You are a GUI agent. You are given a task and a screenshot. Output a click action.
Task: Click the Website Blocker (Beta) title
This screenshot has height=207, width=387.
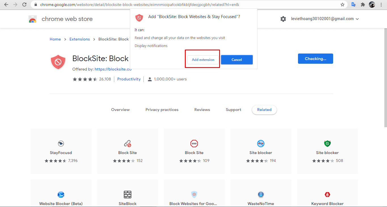click(x=61, y=204)
